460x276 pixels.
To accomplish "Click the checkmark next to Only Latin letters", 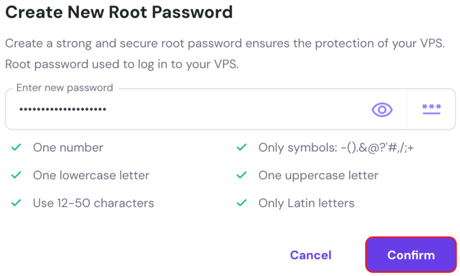I will coord(241,203).
